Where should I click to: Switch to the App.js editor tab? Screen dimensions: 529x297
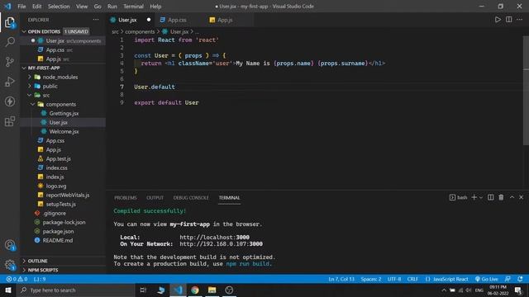click(x=225, y=20)
